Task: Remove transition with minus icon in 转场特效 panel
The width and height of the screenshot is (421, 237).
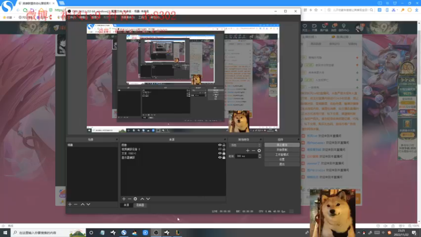Action: point(253,151)
